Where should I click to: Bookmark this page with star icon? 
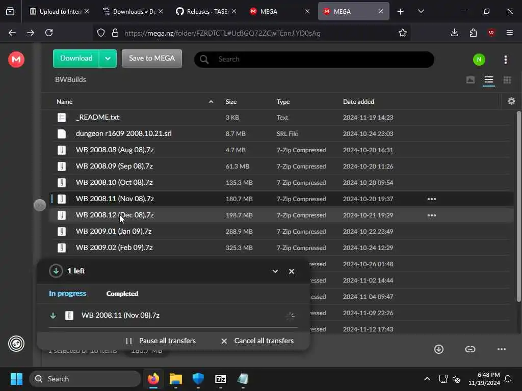click(x=403, y=33)
